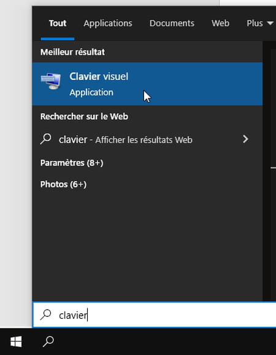Click the search text field containing clavier
Screen dimensions: 276x355
point(155,314)
